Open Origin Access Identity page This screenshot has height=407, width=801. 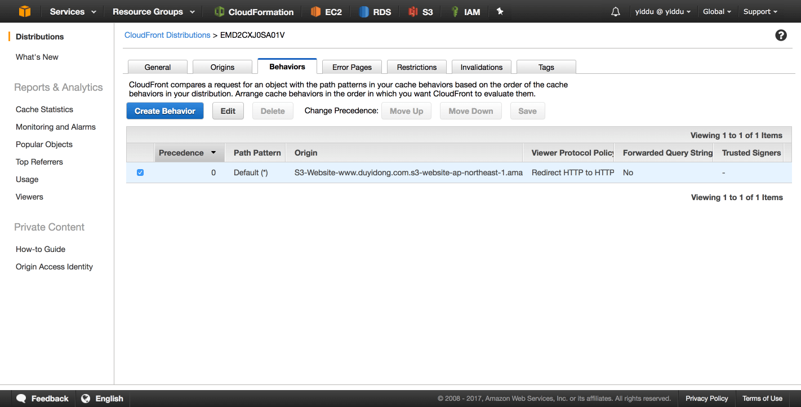click(54, 267)
